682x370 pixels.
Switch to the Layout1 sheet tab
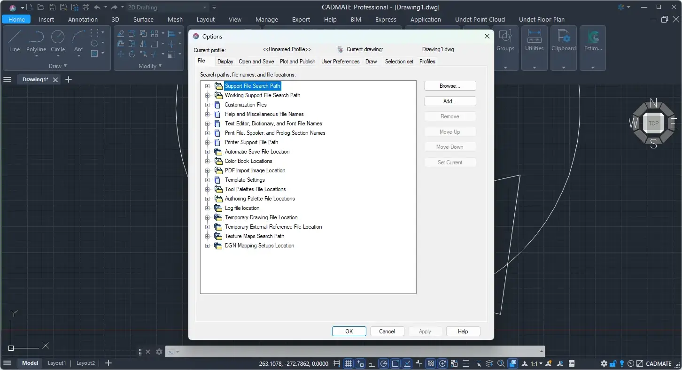(x=57, y=363)
